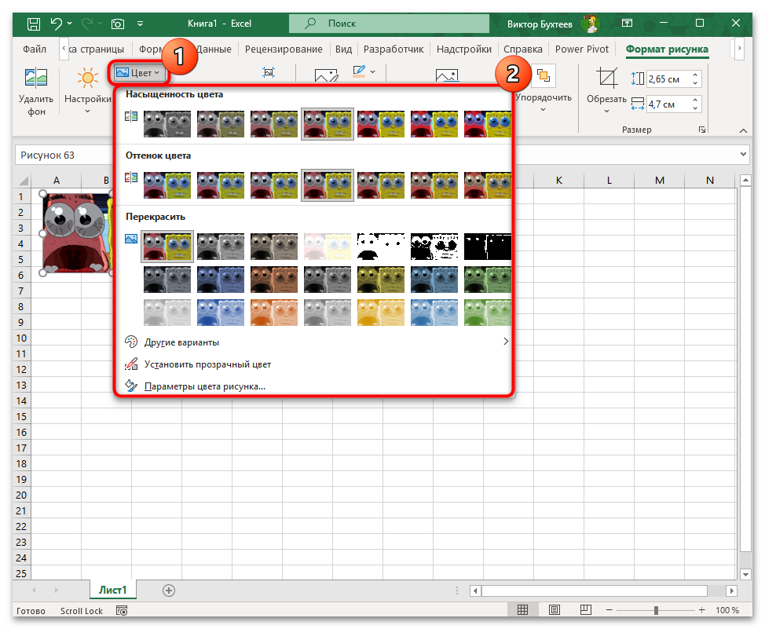Open Параметры цвета рисунка options

pos(317,386)
